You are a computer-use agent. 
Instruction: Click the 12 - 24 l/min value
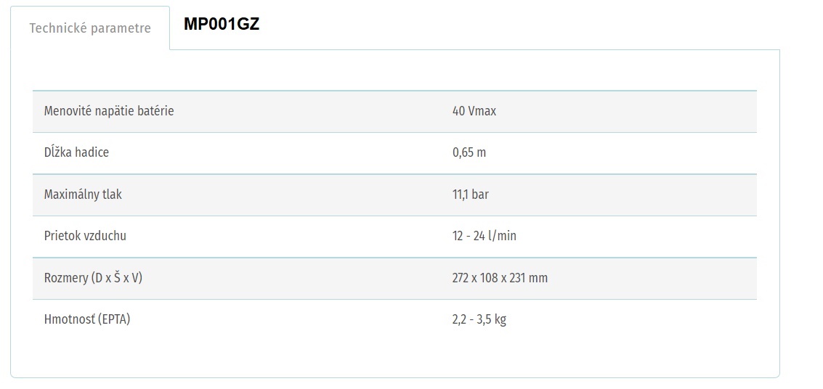[x=484, y=237]
